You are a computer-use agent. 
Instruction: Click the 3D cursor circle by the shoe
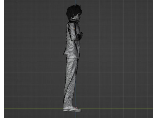[x=76, y=108]
